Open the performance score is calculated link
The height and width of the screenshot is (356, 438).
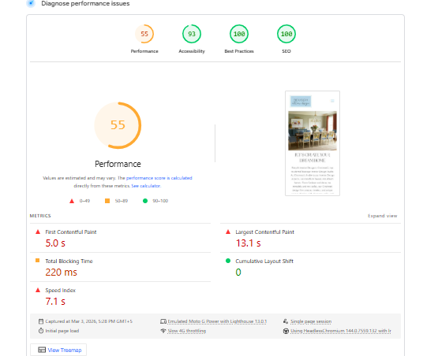[159, 178]
